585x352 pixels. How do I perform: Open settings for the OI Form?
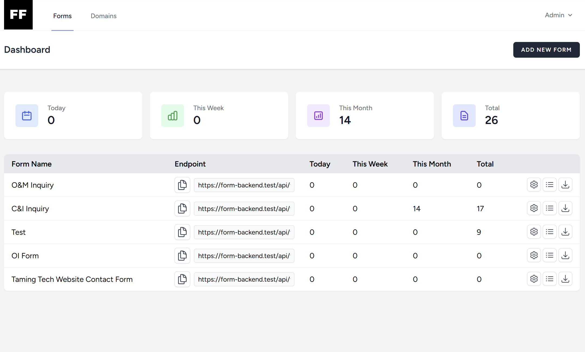534,255
